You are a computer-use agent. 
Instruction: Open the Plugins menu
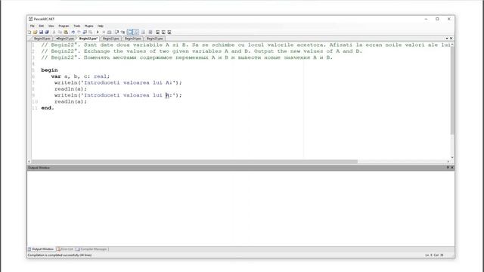point(89,26)
